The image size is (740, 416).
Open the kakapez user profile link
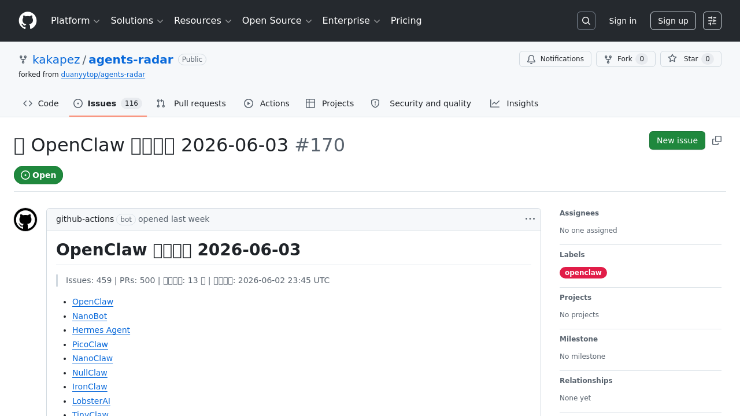(x=56, y=60)
